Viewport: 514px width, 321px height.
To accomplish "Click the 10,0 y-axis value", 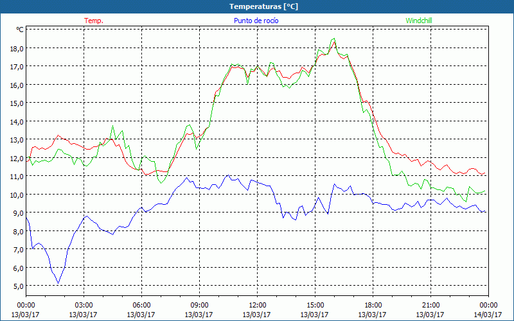I will (17, 195).
